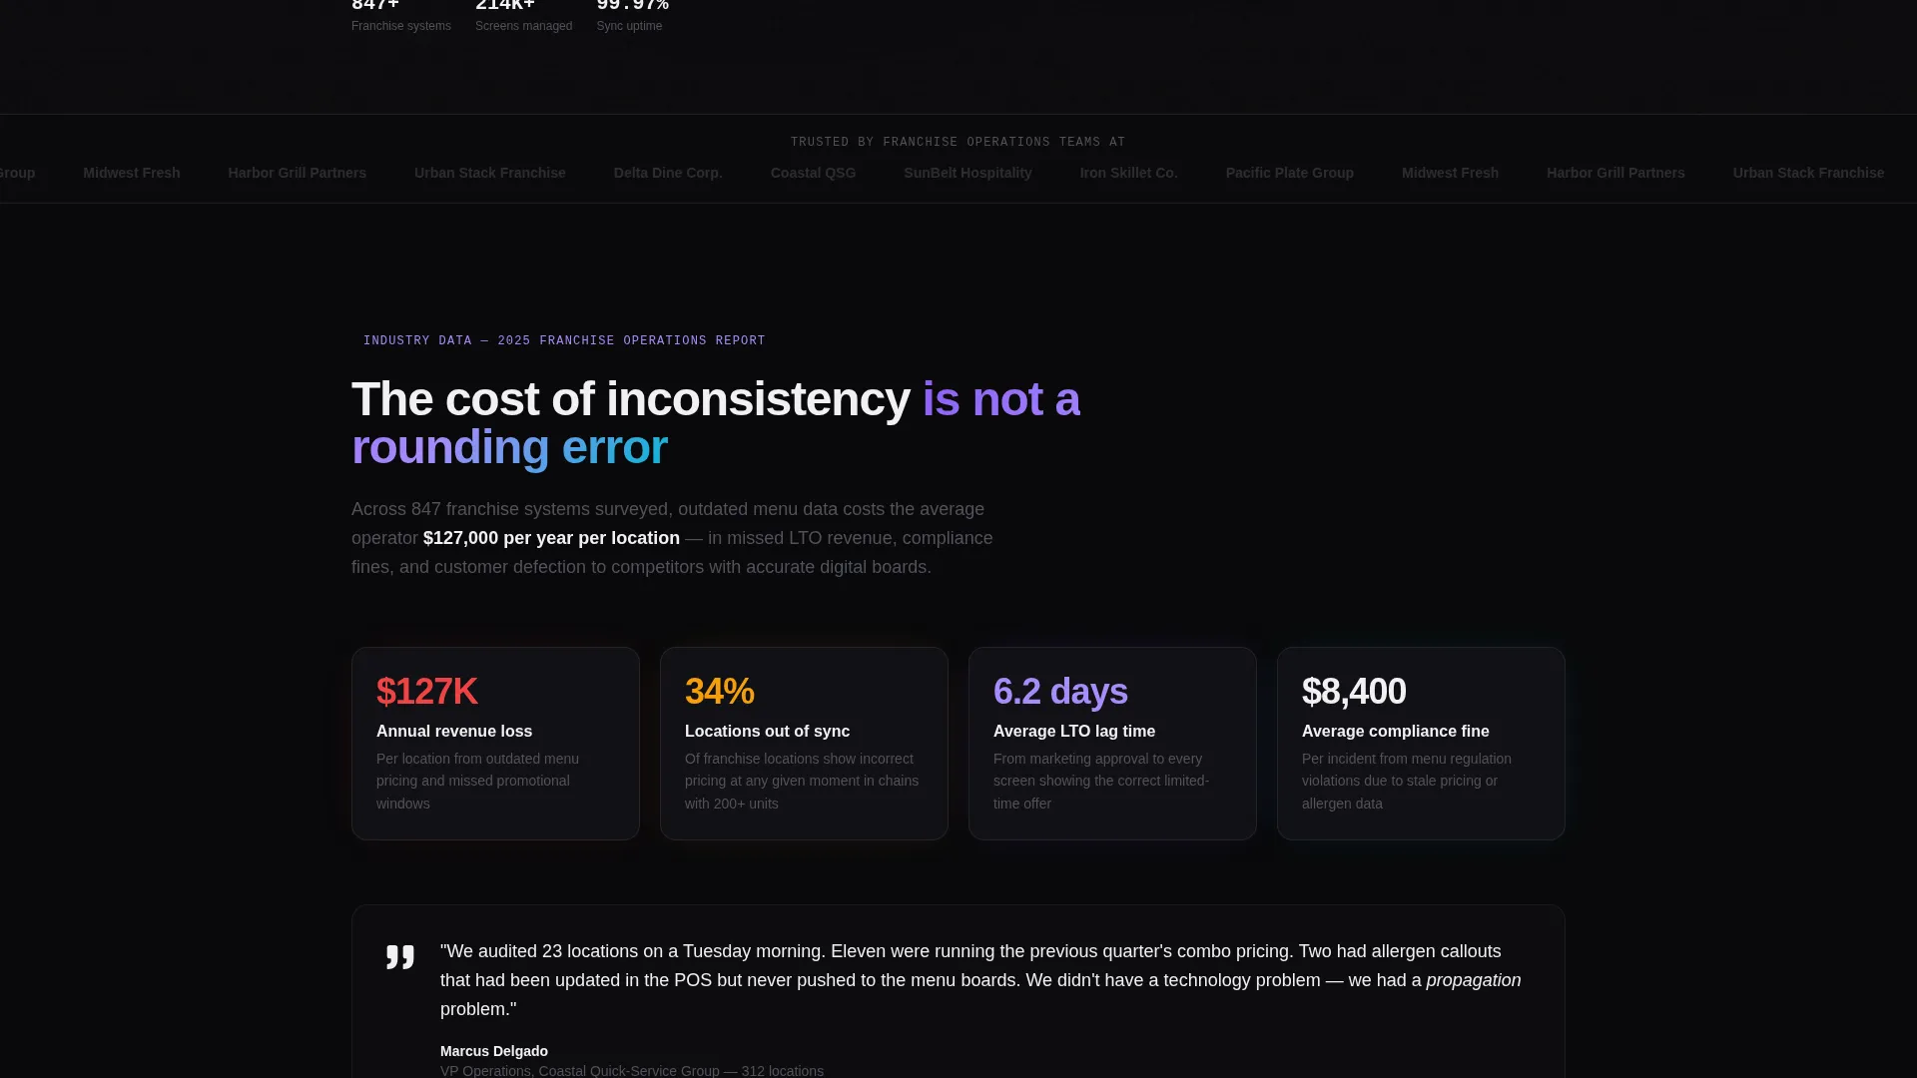This screenshot has height=1078, width=1917.
Task: Click the 'Screens managed' stat label
Action: [523, 26]
